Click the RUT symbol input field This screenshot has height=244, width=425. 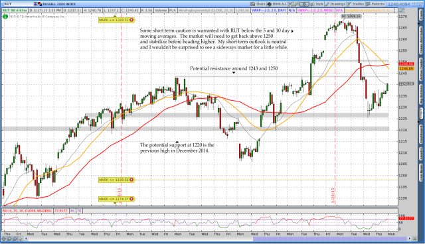18,4
